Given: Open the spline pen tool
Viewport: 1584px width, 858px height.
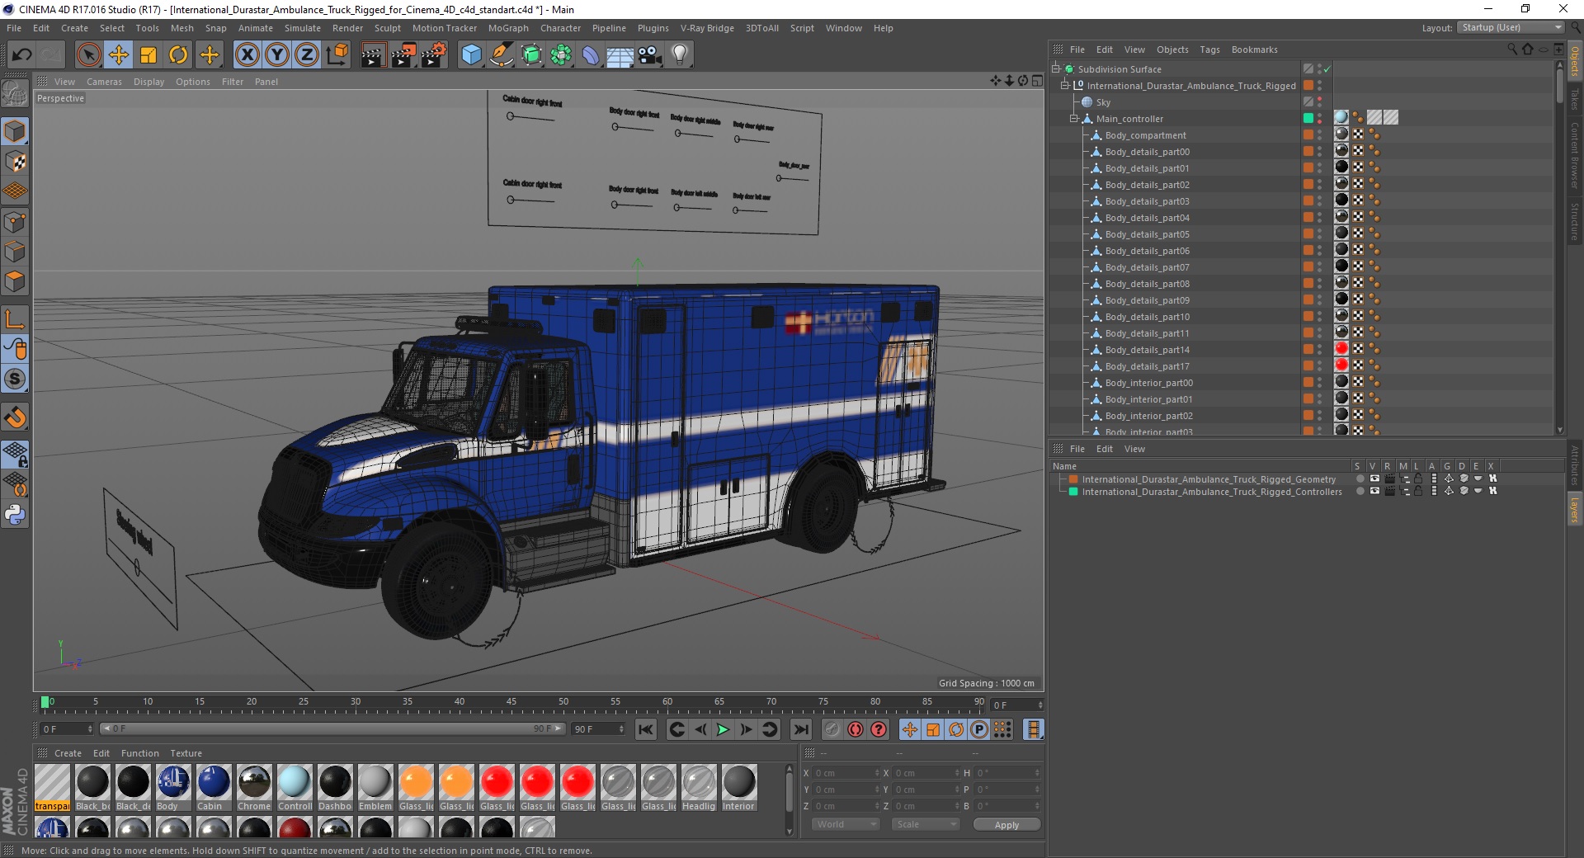Looking at the screenshot, I should click(502, 55).
